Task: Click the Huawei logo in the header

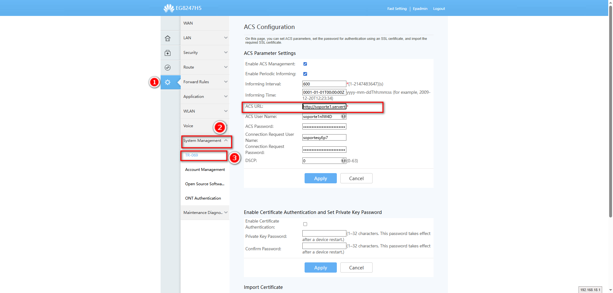Action: (169, 8)
